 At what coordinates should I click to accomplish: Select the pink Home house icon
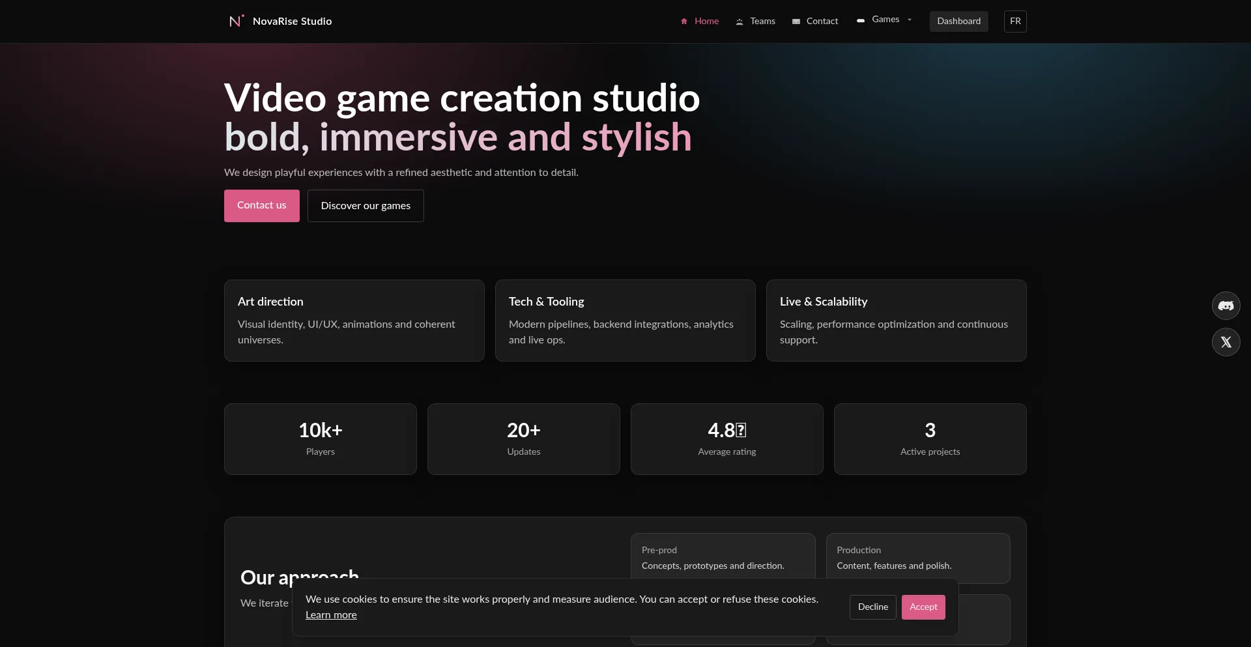(683, 21)
